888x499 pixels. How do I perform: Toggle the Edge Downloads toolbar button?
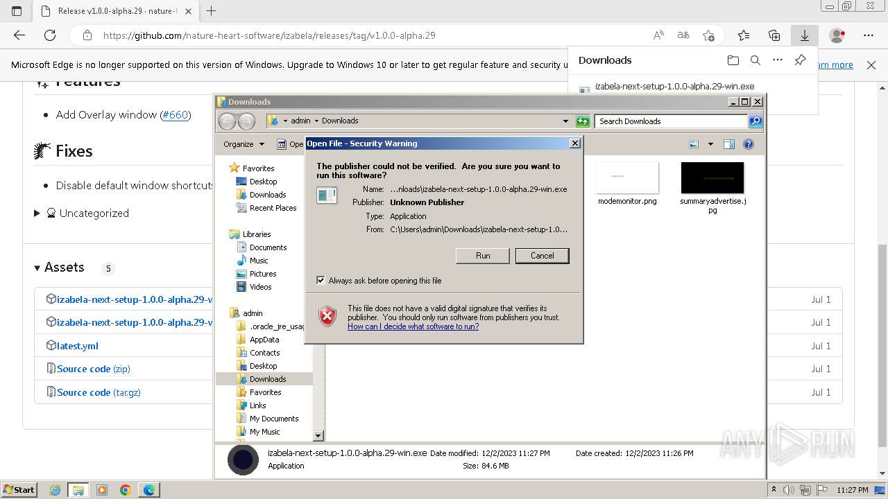pos(805,35)
